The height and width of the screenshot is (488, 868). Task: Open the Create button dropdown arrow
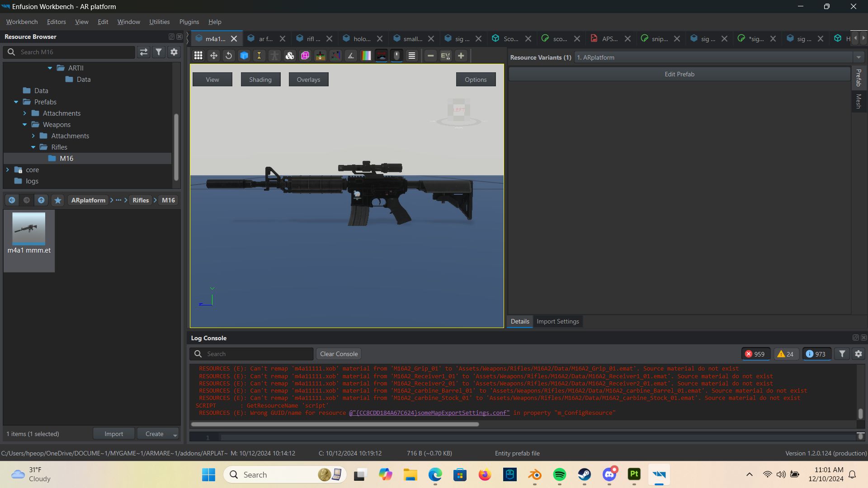click(x=175, y=434)
